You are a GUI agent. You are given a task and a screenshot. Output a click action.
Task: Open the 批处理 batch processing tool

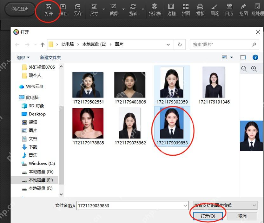click(x=257, y=10)
